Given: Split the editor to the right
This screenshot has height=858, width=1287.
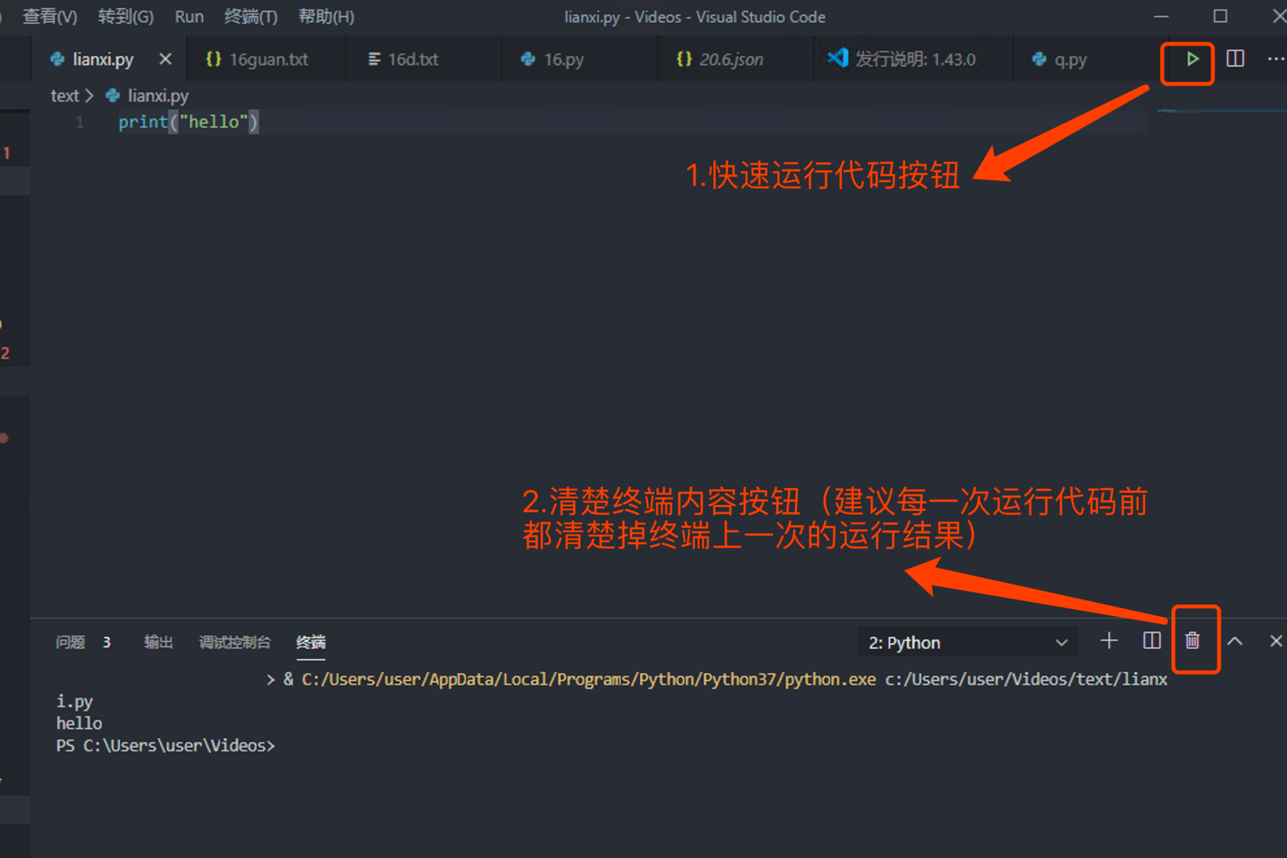Looking at the screenshot, I should pyautogui.click(x=1235, y=60).
